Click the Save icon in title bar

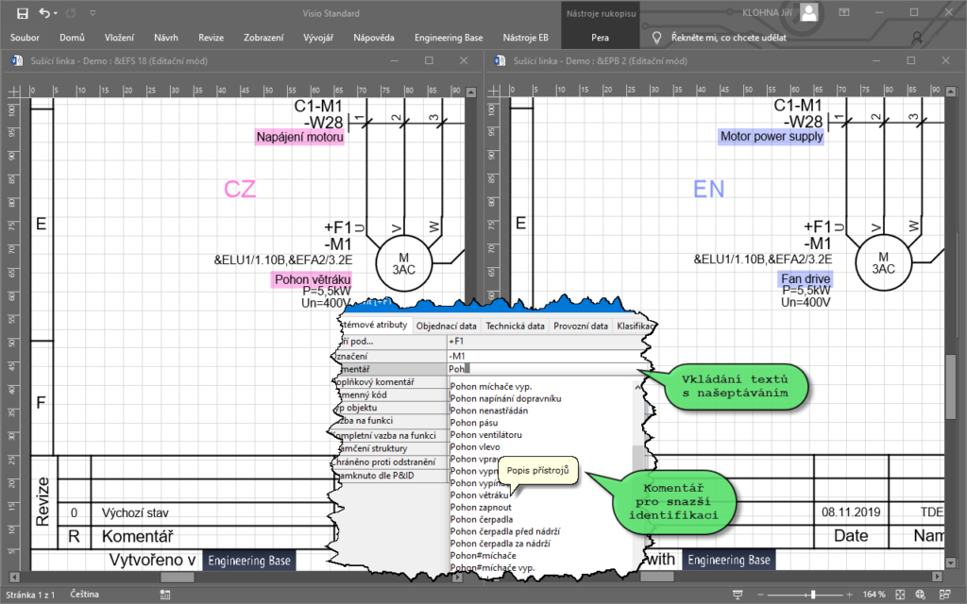(x=22, y=13)
